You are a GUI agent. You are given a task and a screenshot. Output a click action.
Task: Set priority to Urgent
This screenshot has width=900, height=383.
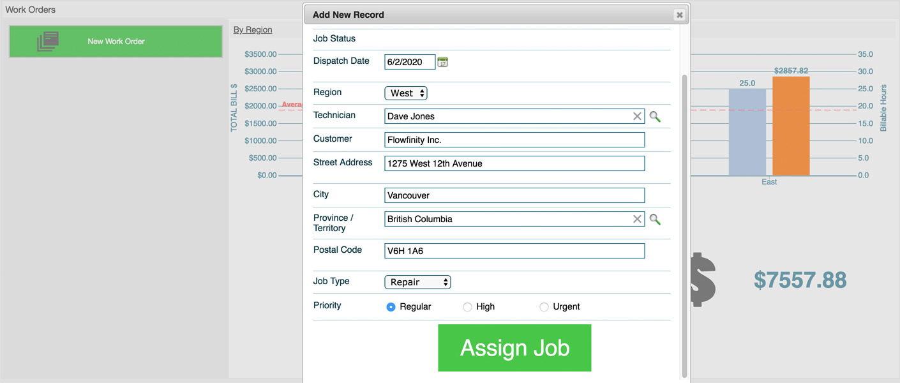click(x=544, y=307)
